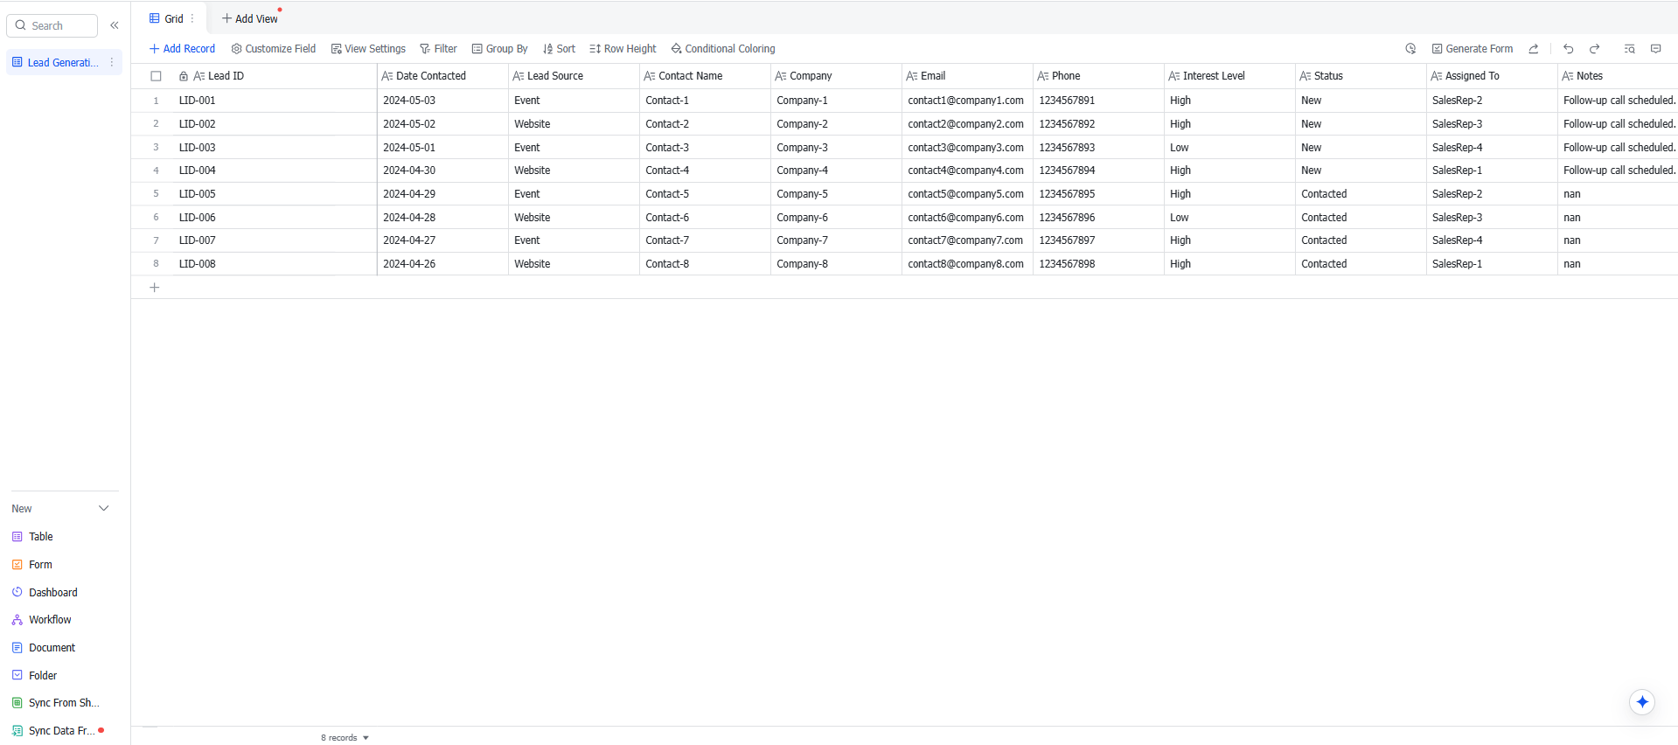Open the Filter options

tap(438, 49)
